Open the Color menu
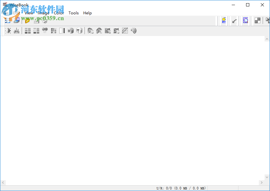This screenshot has height=191, width=270. point(59,13)
